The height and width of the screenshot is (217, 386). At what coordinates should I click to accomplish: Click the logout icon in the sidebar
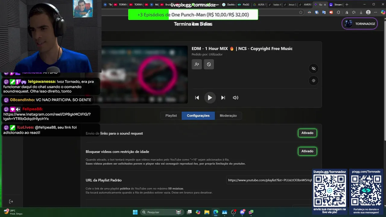click(11, 201)
